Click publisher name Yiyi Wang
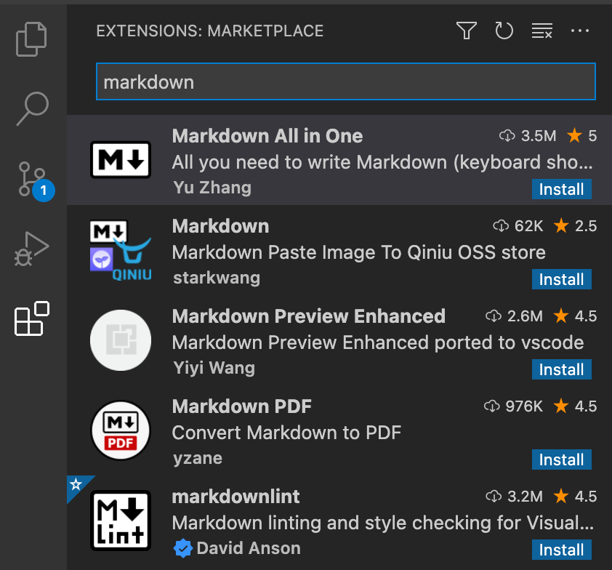This screenshot has height=570, width=612. click(x=214, y=368)
